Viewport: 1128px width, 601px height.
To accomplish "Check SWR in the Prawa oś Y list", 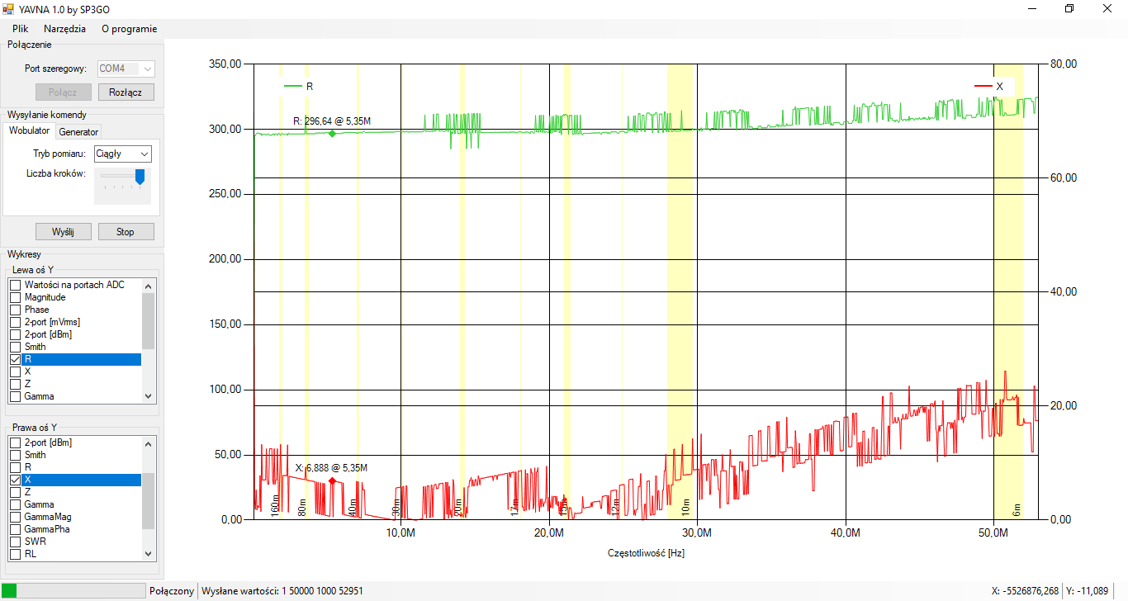I will click(15, 542).
